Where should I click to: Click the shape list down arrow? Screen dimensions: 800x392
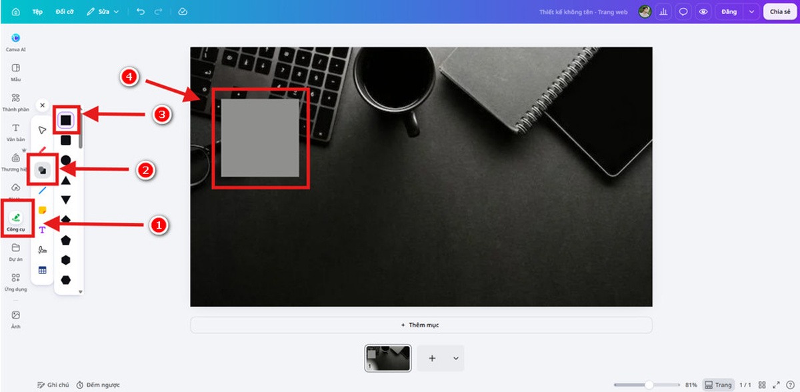coord(81,291)
